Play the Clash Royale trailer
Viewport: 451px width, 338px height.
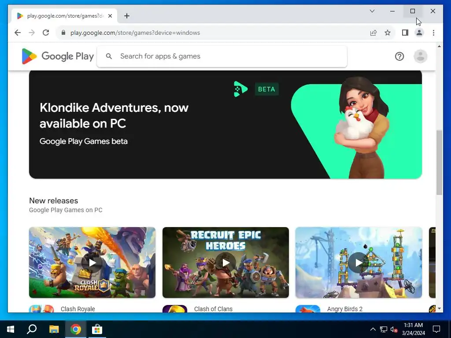point(92,262)
